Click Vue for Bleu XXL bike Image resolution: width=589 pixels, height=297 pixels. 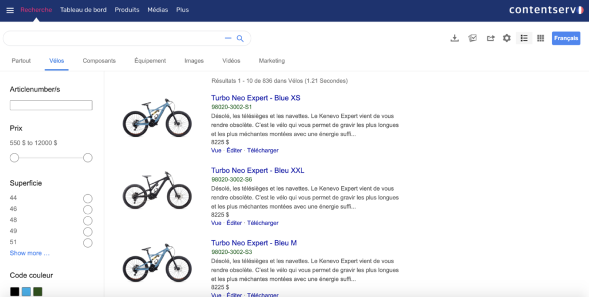[216, 223]
